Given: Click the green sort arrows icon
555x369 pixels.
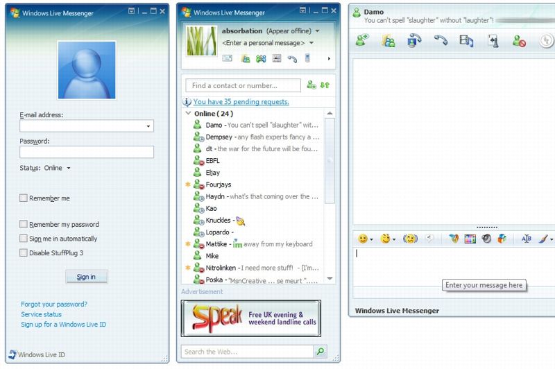Looking at the screenshot, I should (x=325, y=85).
